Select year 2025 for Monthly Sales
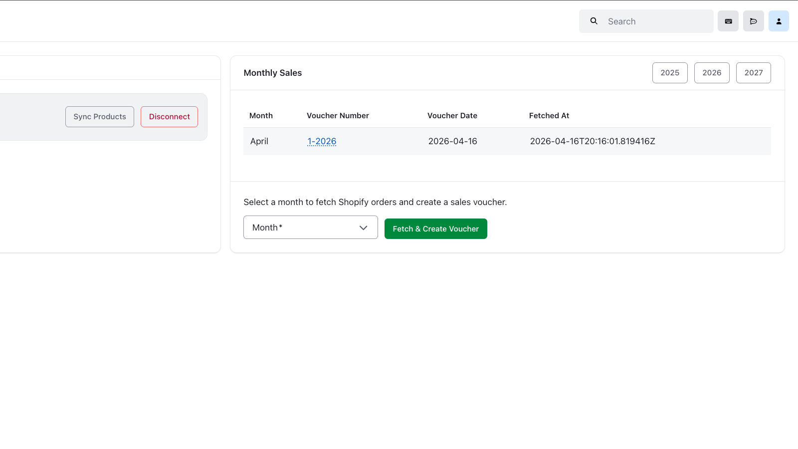798x449 pixels. pyautogui.click(x=670, y=73)
